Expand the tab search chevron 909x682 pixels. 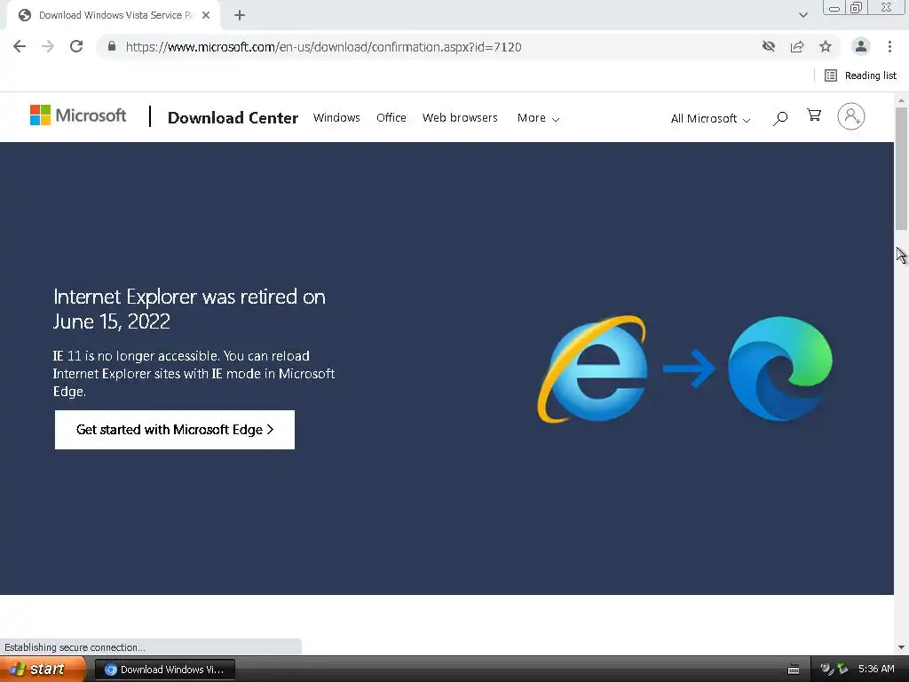(802, 15)
